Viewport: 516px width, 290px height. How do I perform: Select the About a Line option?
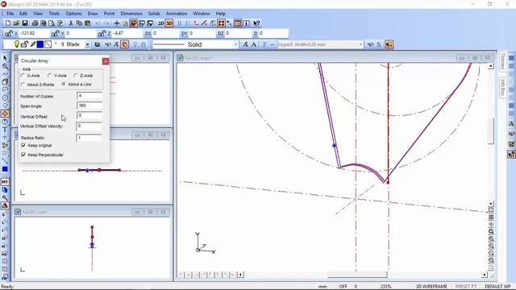(64, 84)
